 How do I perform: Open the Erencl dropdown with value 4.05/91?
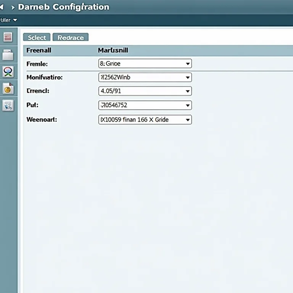pos(145,91)
